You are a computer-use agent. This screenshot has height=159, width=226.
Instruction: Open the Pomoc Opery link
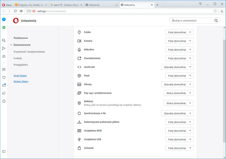(21, 81)
